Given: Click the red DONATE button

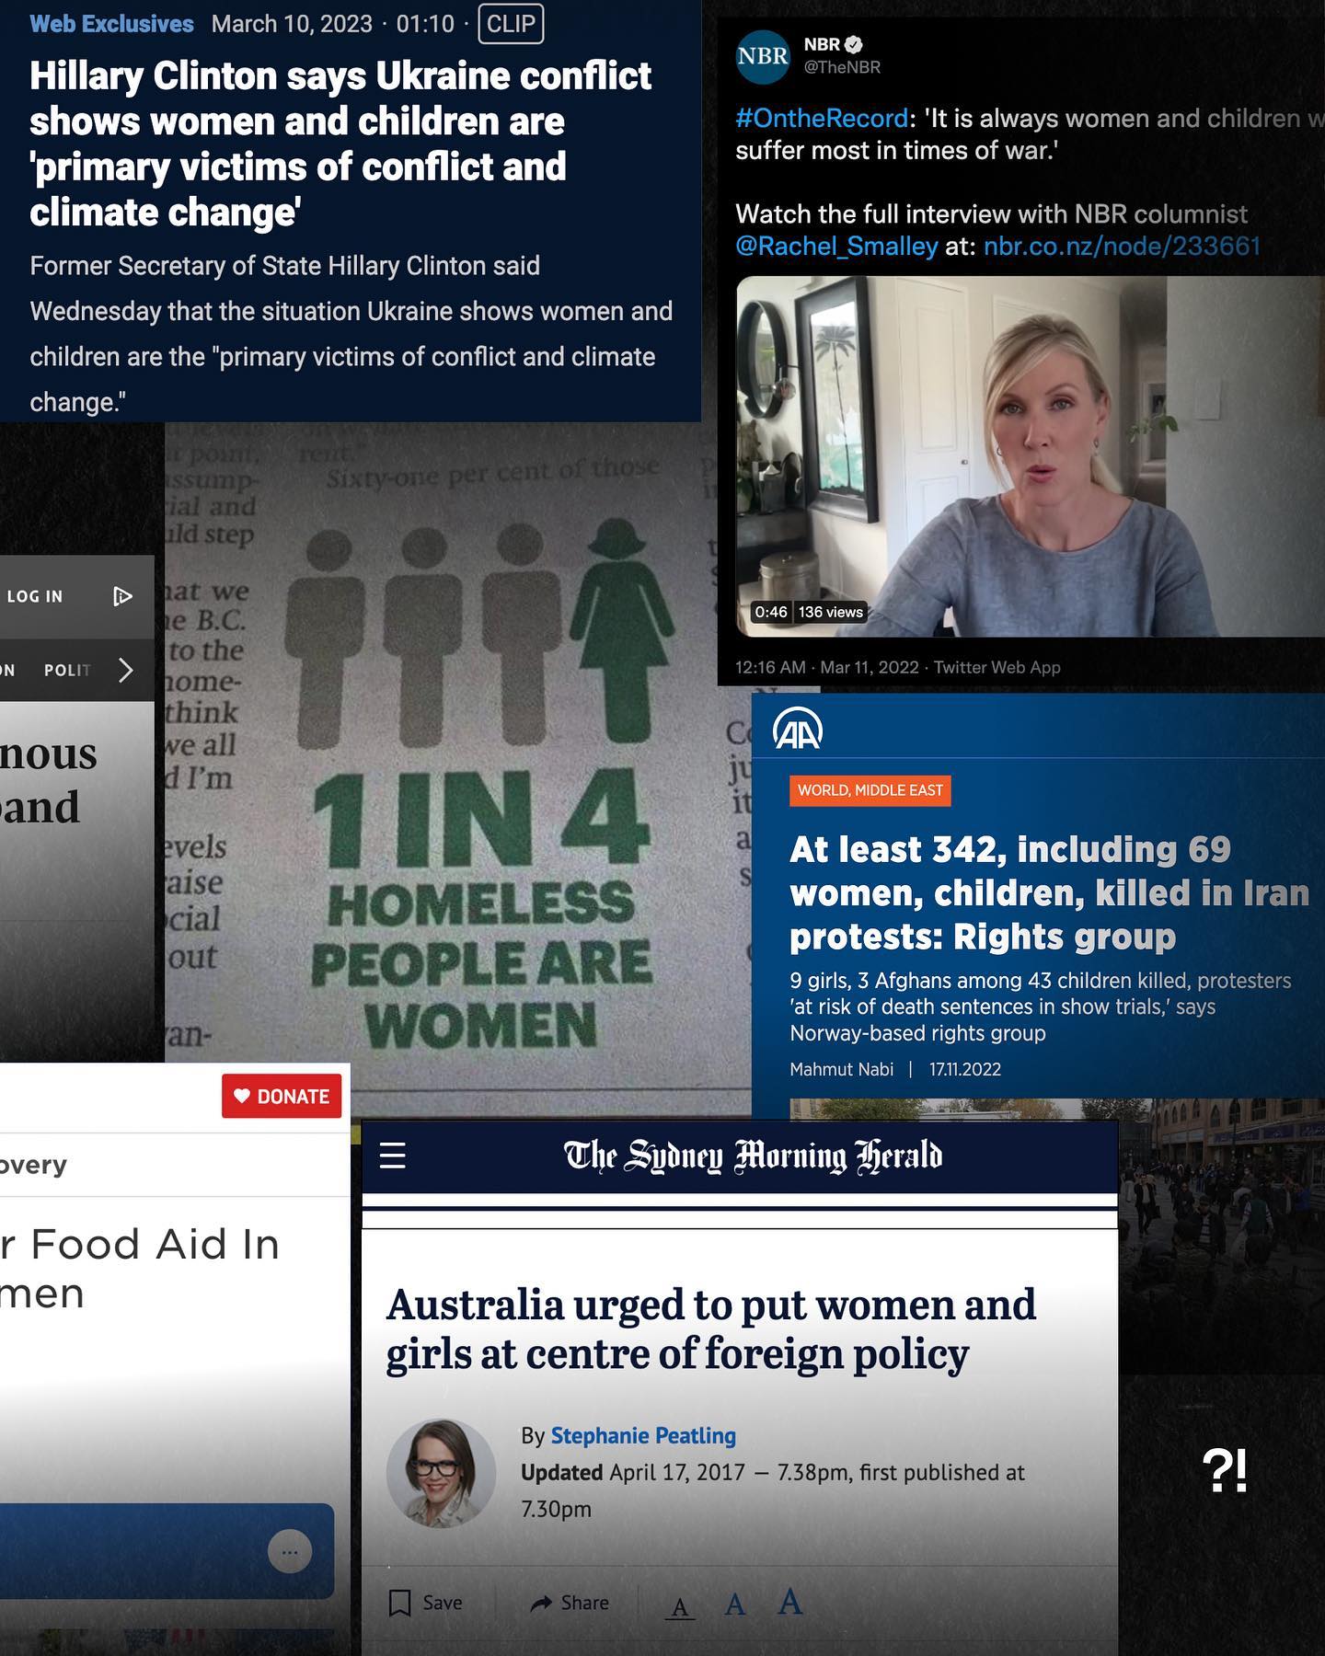Looking at the screenshot, I should click(282, 1096).
